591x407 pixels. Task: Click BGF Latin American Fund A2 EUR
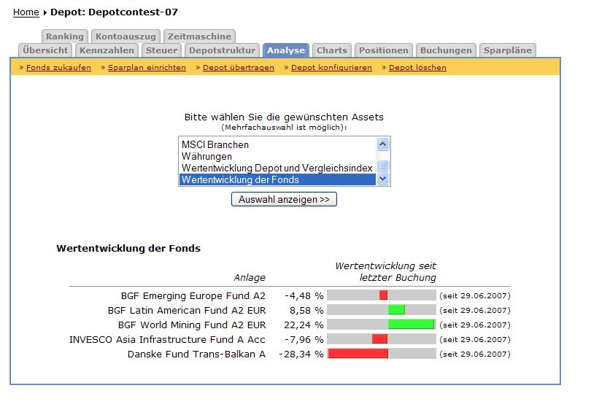click(x=187, y=311)
